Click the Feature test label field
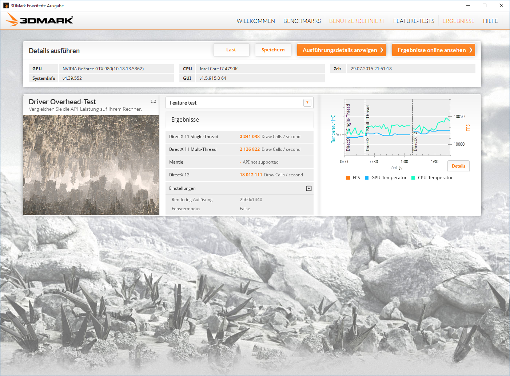This screenshot has height=376, width=510. [239, 103]
